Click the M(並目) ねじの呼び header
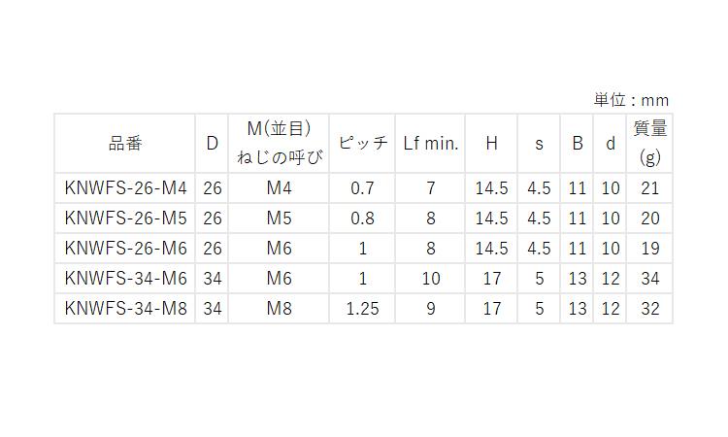The image size is (728, 437). click(280, 143)
